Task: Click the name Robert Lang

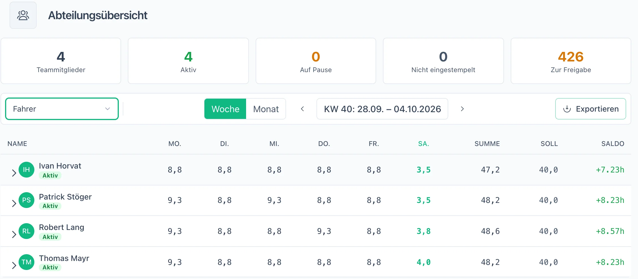Action: pos(62,227)
